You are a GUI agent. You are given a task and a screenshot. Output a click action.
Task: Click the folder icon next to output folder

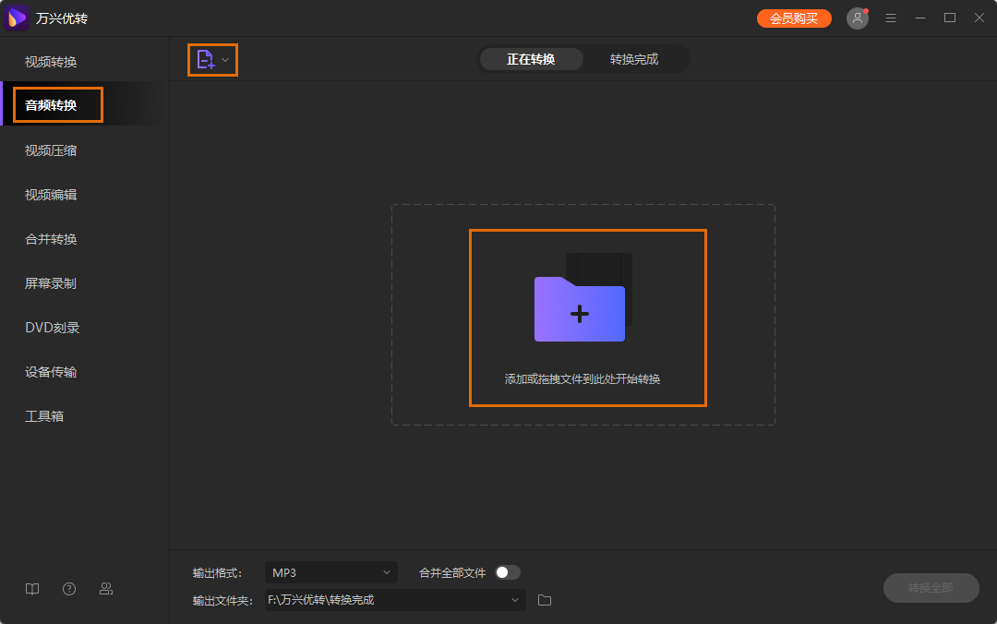click(x=544, y=599)
